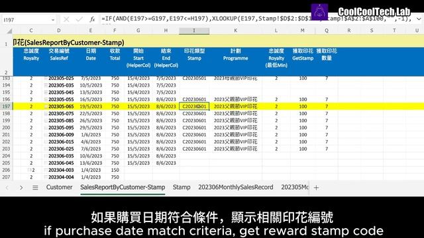The image size is (424, 238).
Task: Expand the formula bar chevron
Action: [419, 19]
